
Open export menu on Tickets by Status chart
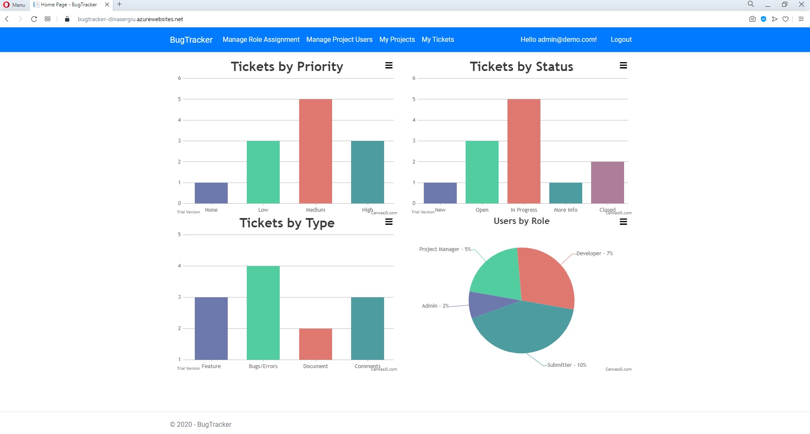623,65
